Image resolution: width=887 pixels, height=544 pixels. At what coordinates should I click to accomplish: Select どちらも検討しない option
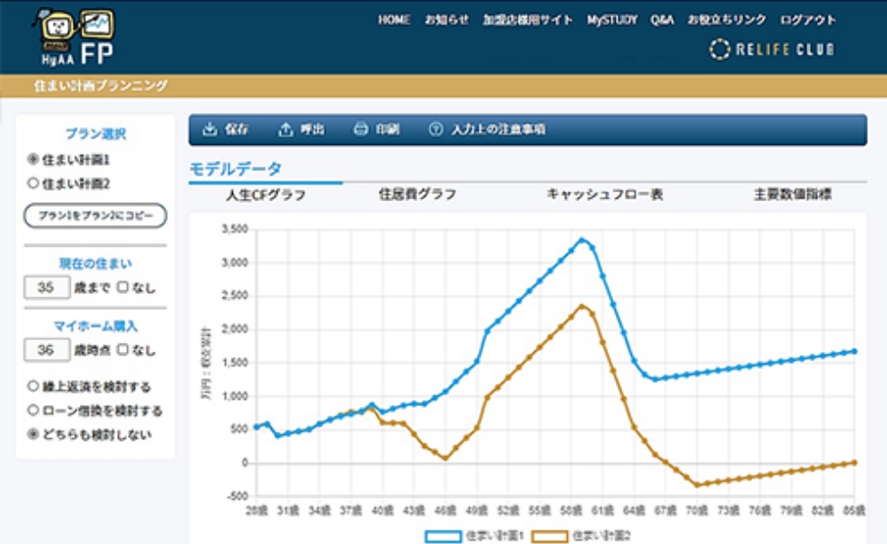click(x=33, y=434)
